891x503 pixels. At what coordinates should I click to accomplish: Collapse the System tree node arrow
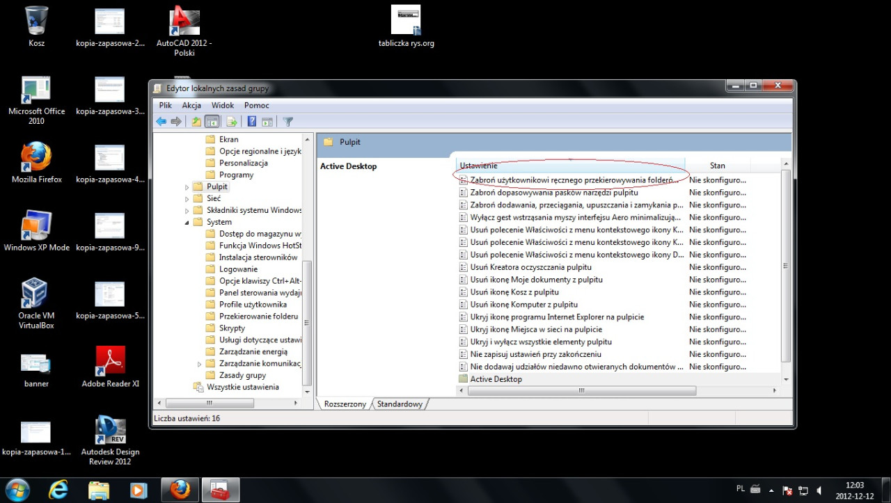click(187, 223)
